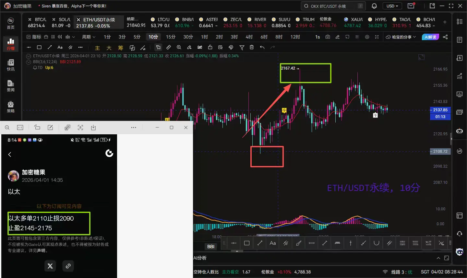Open the robot assistant icon at bottom right
The image size is (467, 278).
[x=460, y=252]
